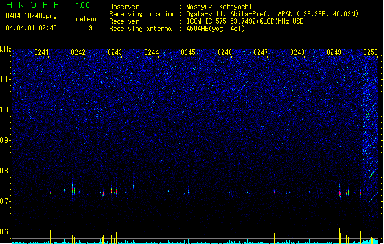This screenshot has width=384, height=244.
Task: Click the strong red echo just after 0249
Action: coord(340,192)
